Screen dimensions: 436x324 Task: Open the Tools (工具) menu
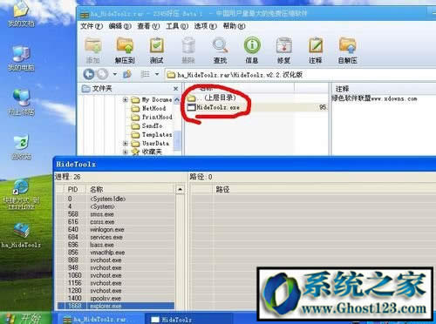(177, 26)
